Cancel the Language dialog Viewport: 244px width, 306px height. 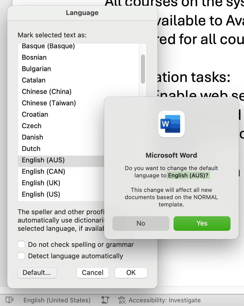pos(92,273)
